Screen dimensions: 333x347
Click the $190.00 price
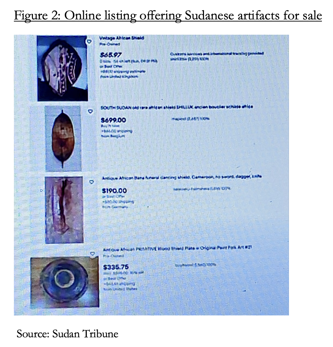[x=114, y=191]
